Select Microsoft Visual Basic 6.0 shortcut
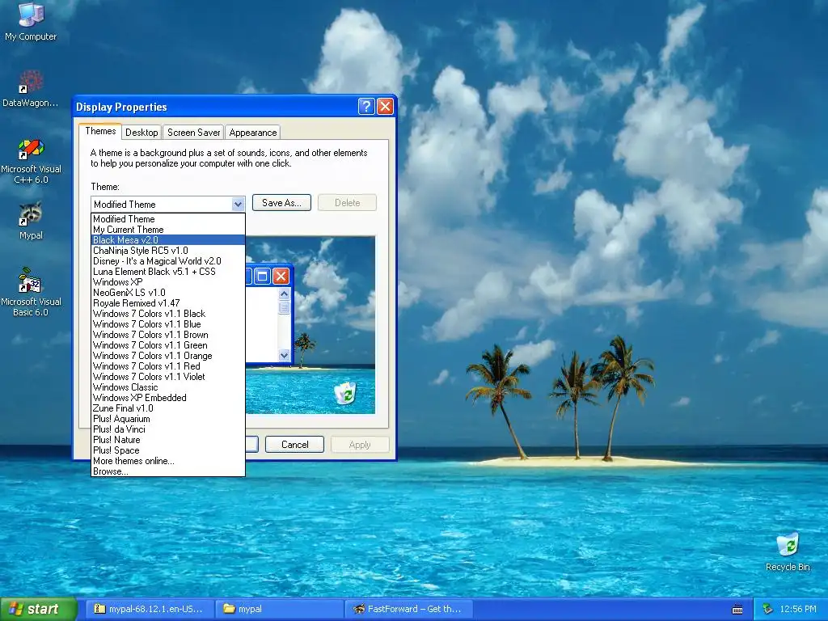The height and width of the screenshot is (621, 828). pyautogui.click(x=31, y=291)
